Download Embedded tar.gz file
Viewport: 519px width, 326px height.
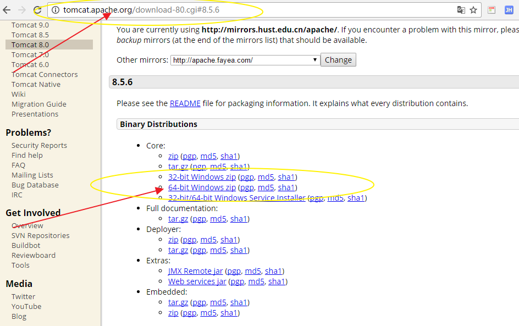[x=178, y=302]
